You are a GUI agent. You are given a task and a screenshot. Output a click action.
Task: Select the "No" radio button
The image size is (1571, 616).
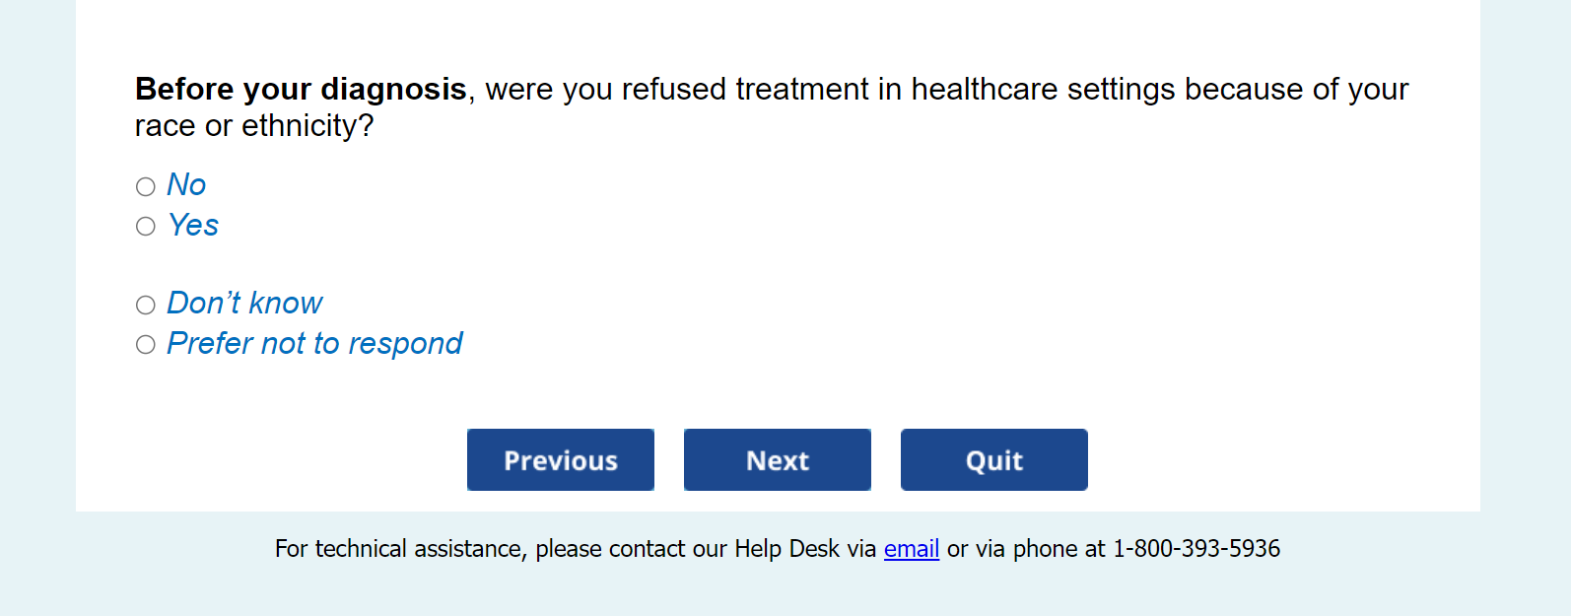146,186
